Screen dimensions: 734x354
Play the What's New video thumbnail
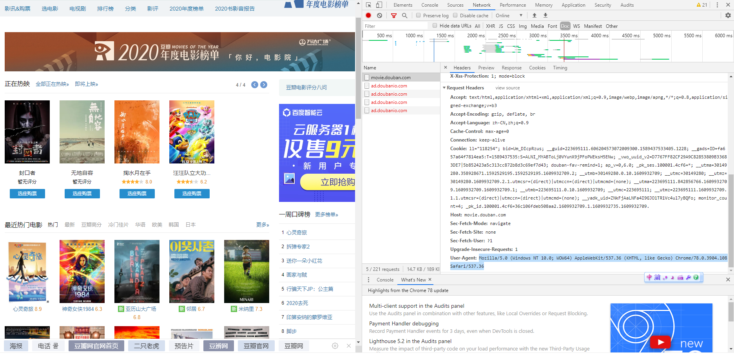pyautogui.click(x=661, y=342)
